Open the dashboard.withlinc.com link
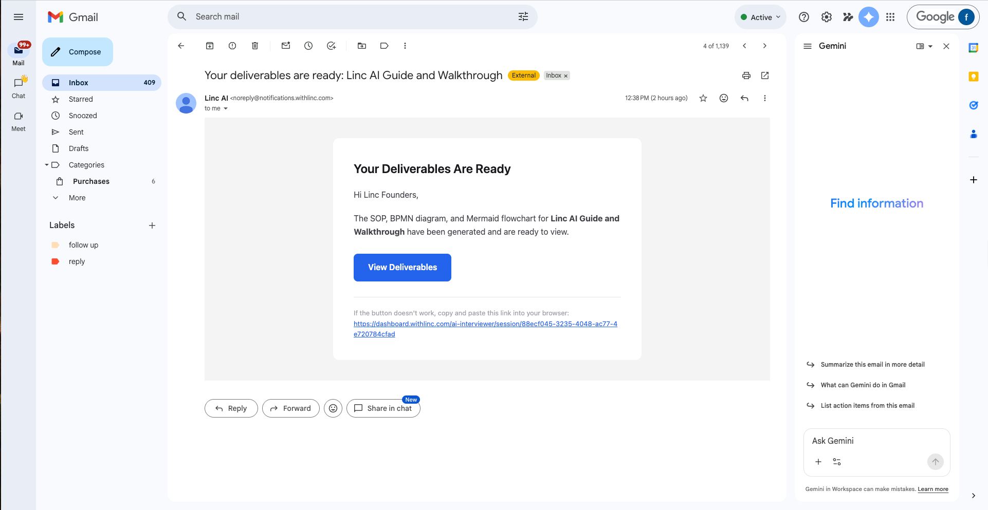Viewport: 988px width, 510px height. point(485,324)
